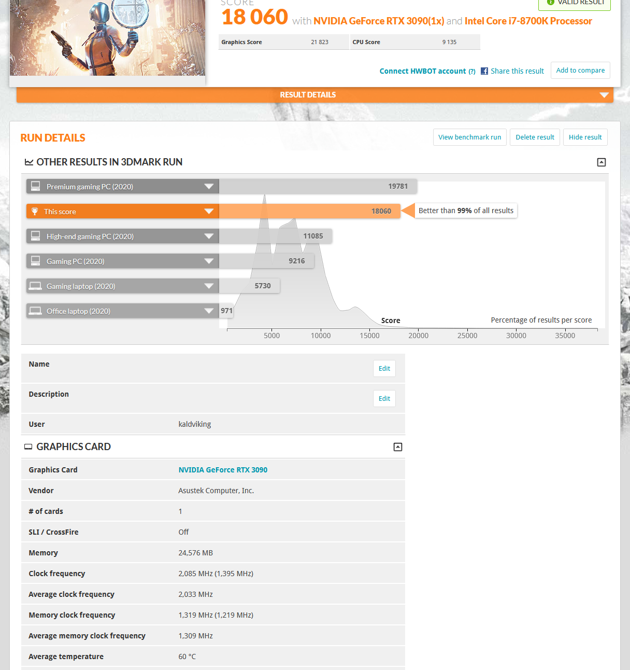This screenshot has width=630, height=670.
Task: Click the Delete result button
Action: tap(535, 137)
